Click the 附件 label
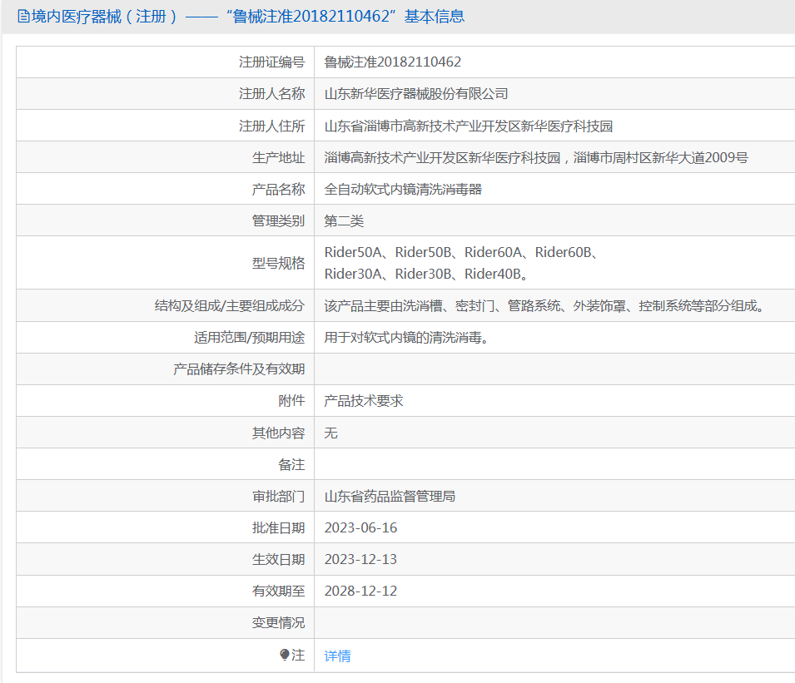This screenshot has width=795, height=683. click(291, 401)
